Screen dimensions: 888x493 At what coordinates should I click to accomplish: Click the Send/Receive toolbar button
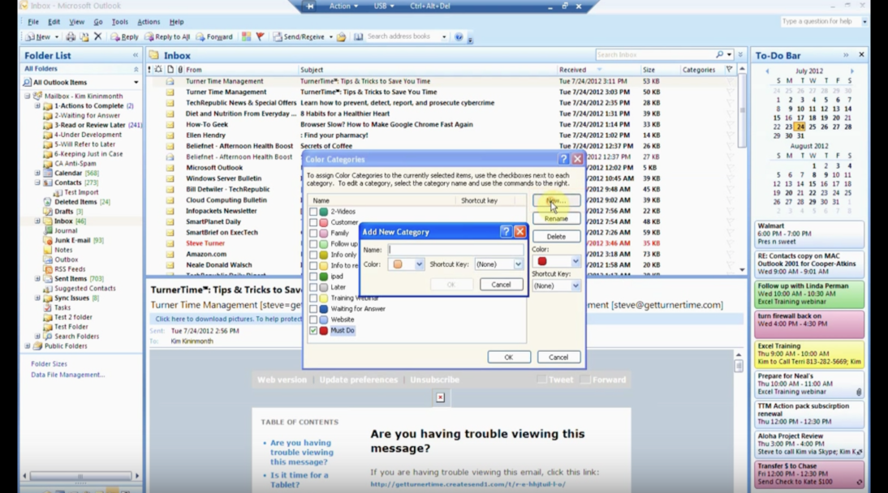(299, 36)
